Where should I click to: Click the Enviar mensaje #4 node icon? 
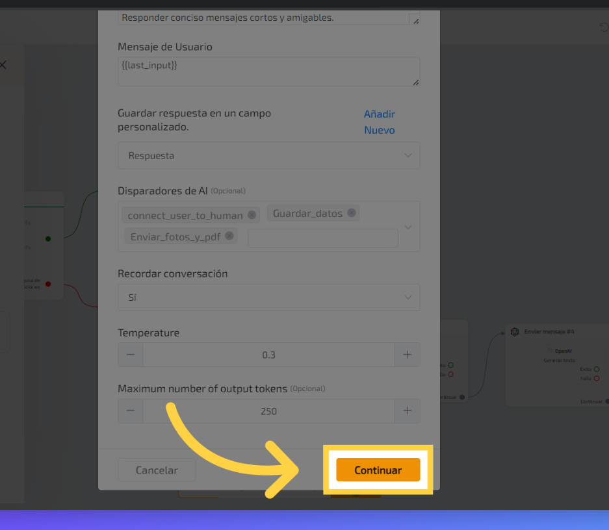click(x=515, y=332)
